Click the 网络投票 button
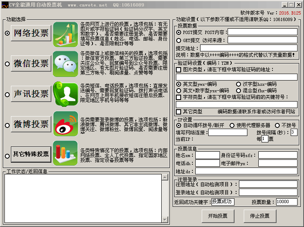The height and width of the screenshot is (227, 304). point(31,34)
